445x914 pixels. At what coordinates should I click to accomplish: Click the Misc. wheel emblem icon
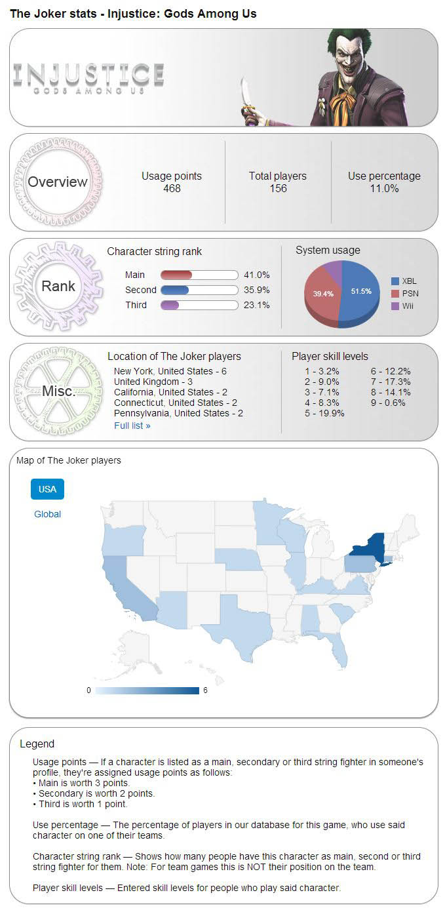coord(58,391)
